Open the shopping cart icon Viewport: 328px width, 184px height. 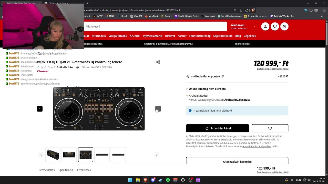coord(284,26)
